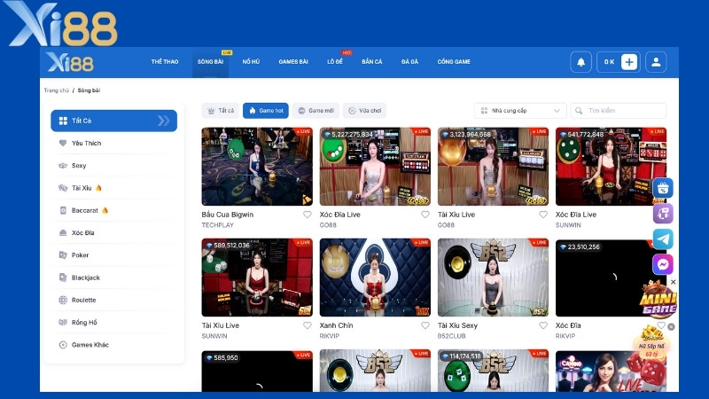Click the game thumbnail showing 585,950
This screenshot has width=709, height=399.
click(x=257, y=371)
